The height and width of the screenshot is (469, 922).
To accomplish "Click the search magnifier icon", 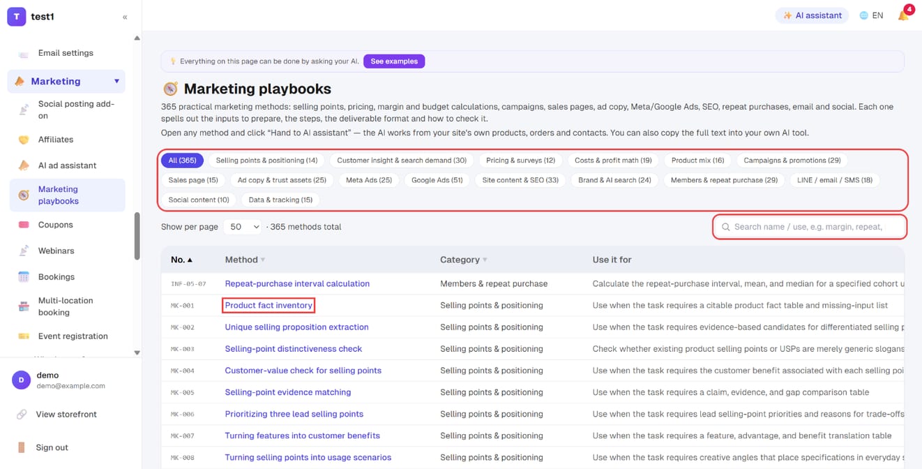I will pyautogui.click(x=726, y=227).
